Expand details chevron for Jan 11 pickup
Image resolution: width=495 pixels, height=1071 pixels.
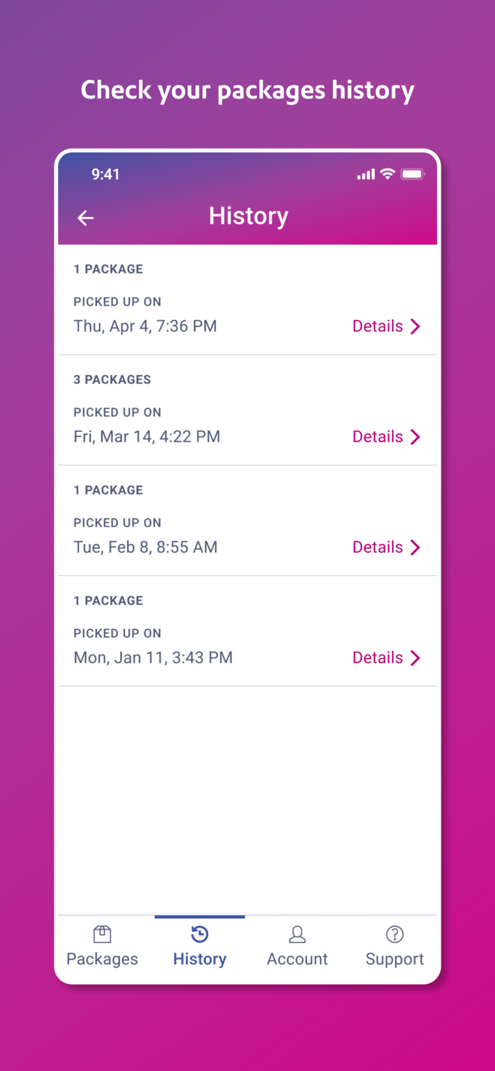[416, 658]
